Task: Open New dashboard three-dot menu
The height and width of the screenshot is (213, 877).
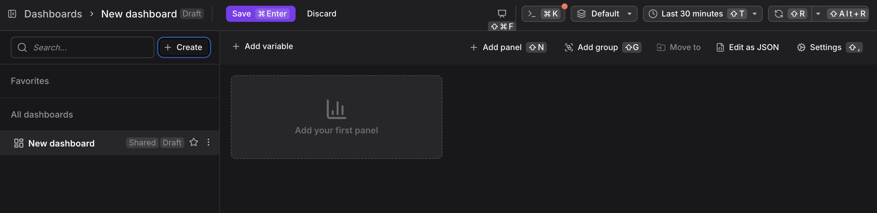Action: [208, 142]
